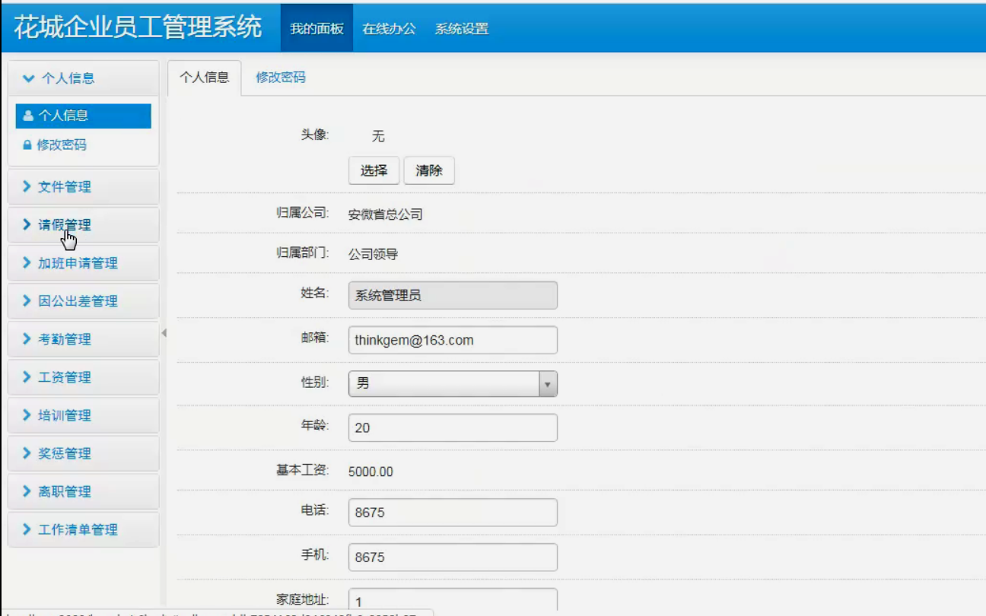Click the 家庭地址 input field
The image size is (986, 616).
point(453,601)
